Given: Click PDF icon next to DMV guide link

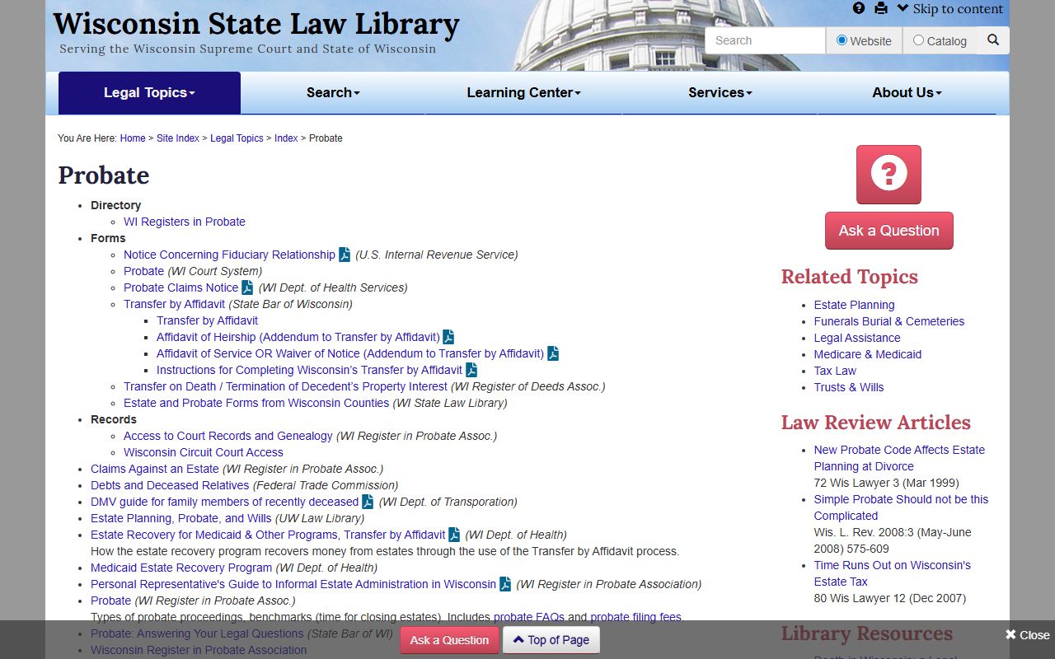Looking at the screenshot, I should click(x=368, y=502).
